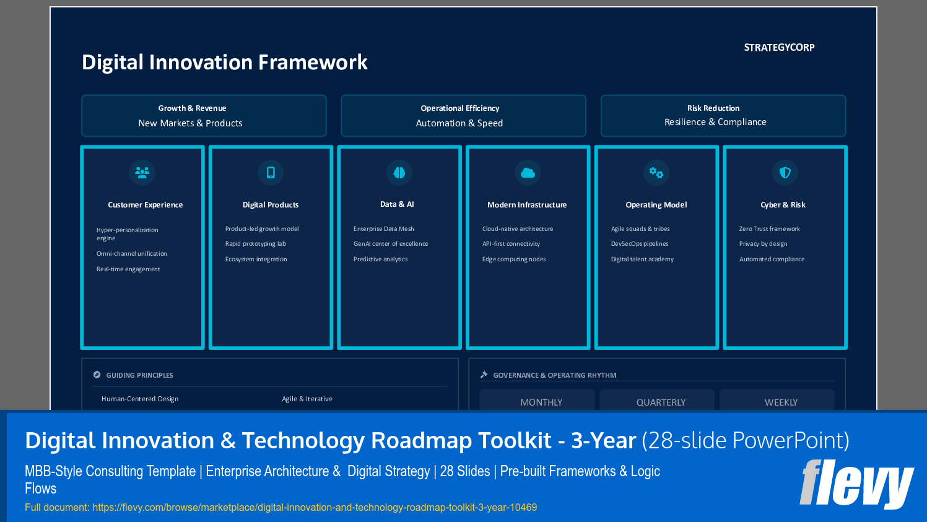Viewport: 927px width, 522px height.
Task: Select the Growth & Revenue header card
Action: (204, 115)
